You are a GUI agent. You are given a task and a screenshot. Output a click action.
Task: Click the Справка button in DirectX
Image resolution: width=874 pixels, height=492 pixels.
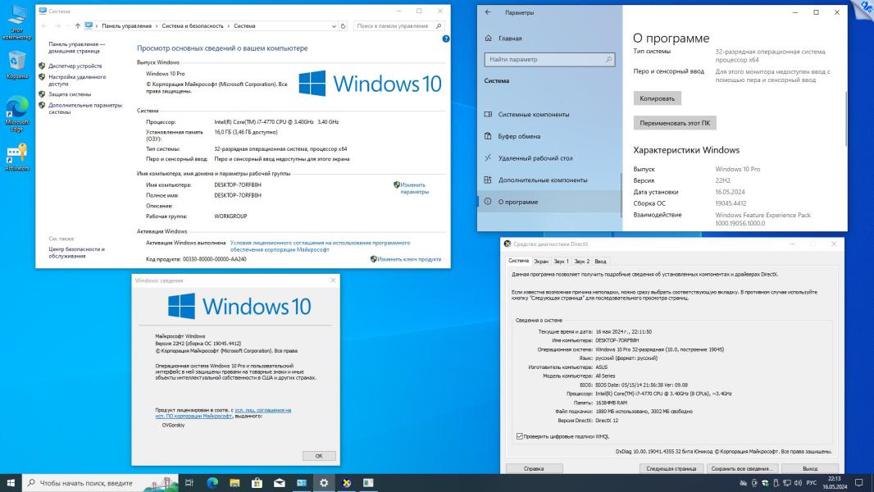coord(534,468)
